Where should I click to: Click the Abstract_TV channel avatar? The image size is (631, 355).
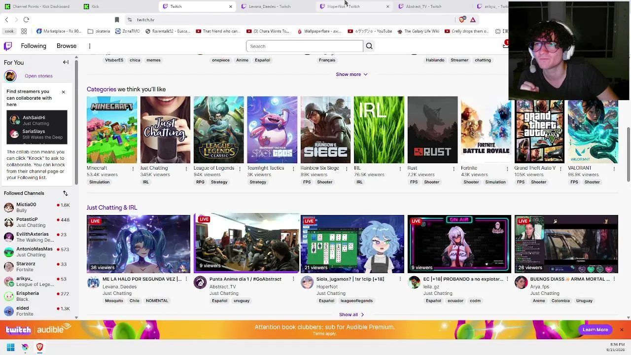[200, 283]
